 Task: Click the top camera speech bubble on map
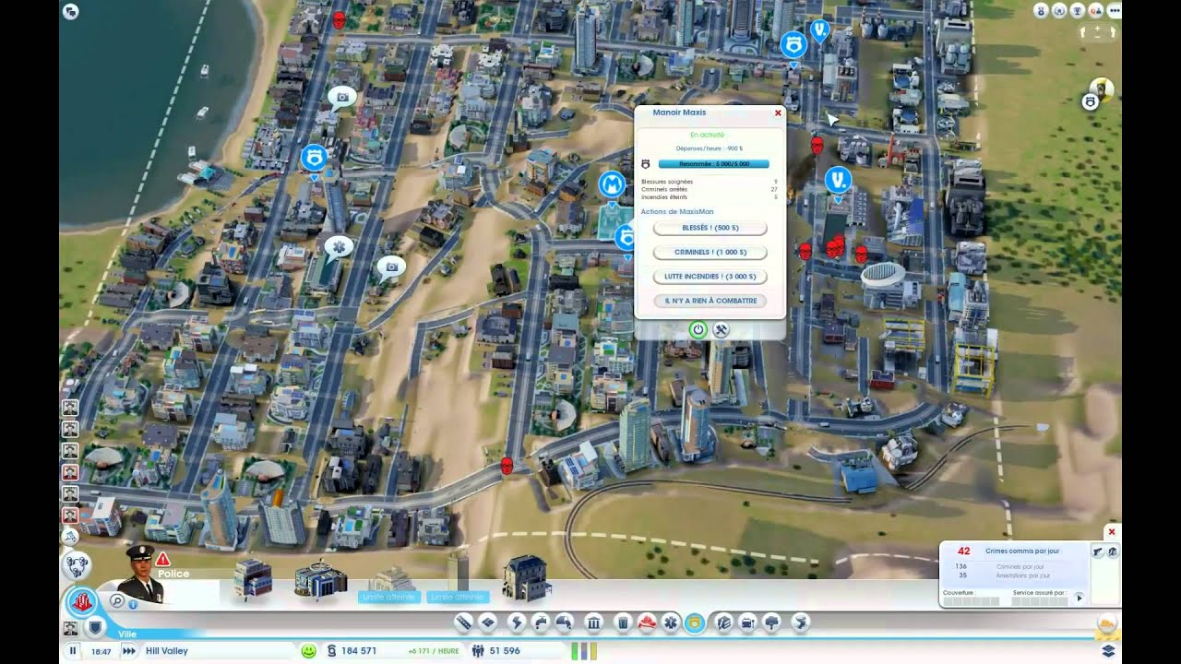pos(341,97)
